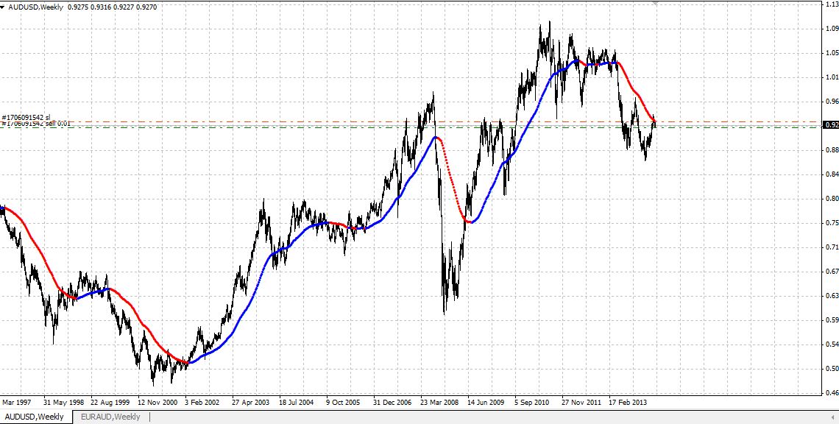Click the 0.75 price scale label
Screen dimensions: 839x424
pos(832,223)
